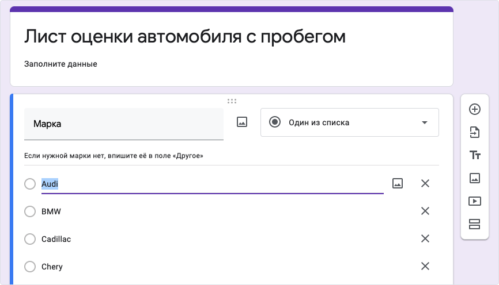Click the Chery option text
Viewport: 499px width, 285px height.
[x=52, y=267]
